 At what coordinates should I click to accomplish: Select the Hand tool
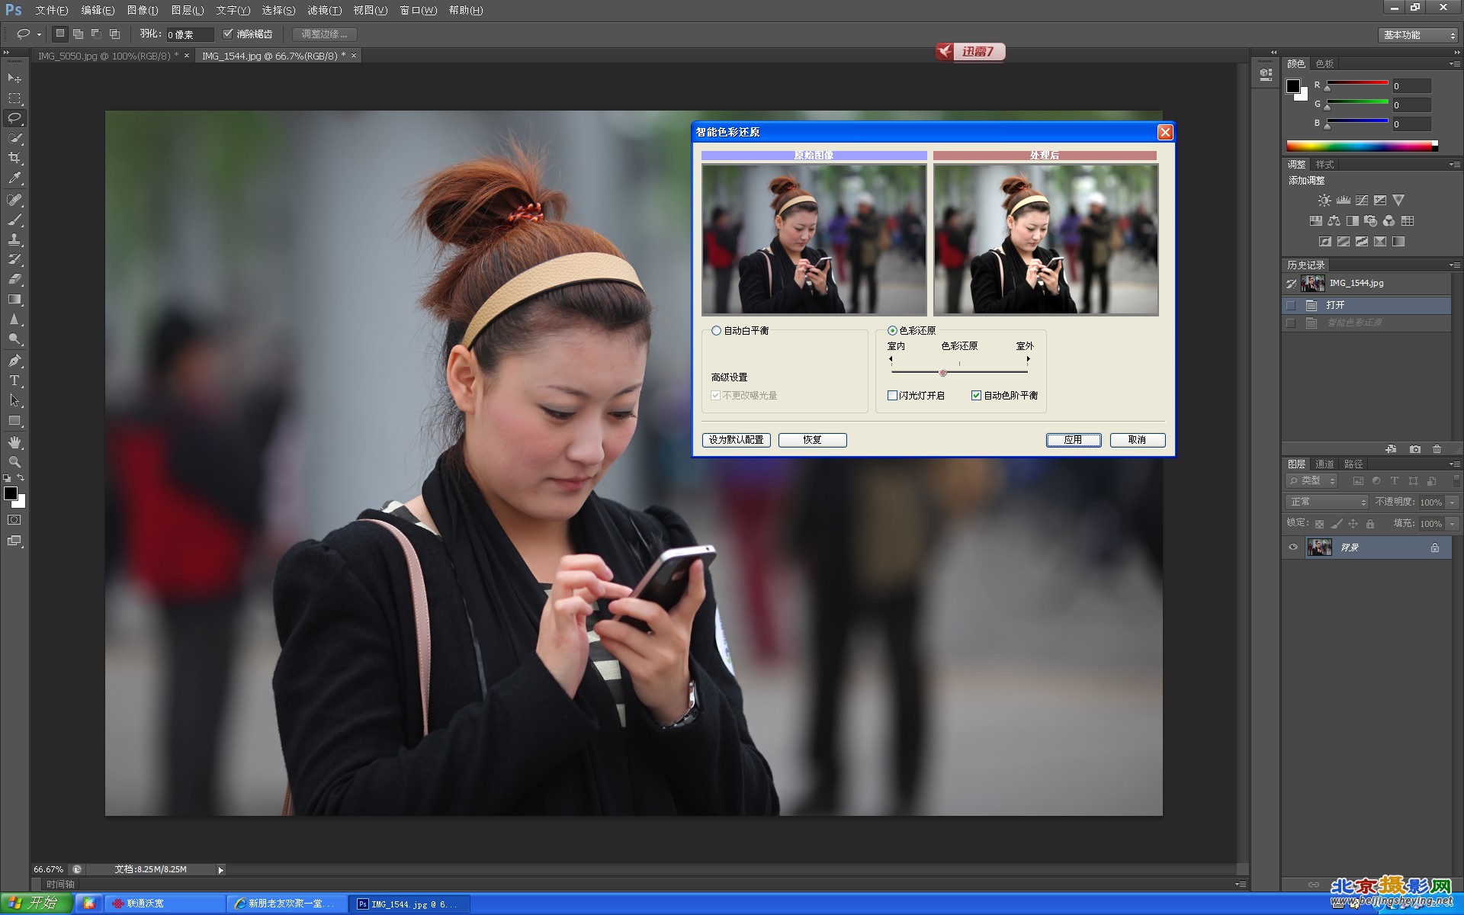click(x=14, y=442)
